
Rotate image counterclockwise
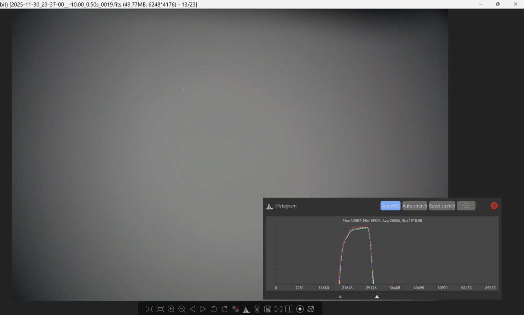[214, 309]
